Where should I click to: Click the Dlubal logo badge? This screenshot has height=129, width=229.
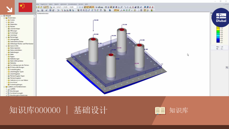pos(221,18)
